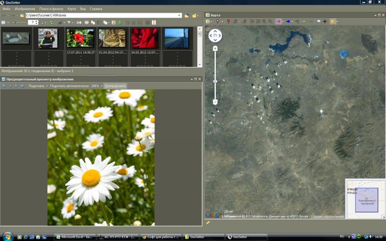Click the orange-striped page icon at the toolbar end
The height and width of the screenshot is (241, 386).
[x=154, y=22]
